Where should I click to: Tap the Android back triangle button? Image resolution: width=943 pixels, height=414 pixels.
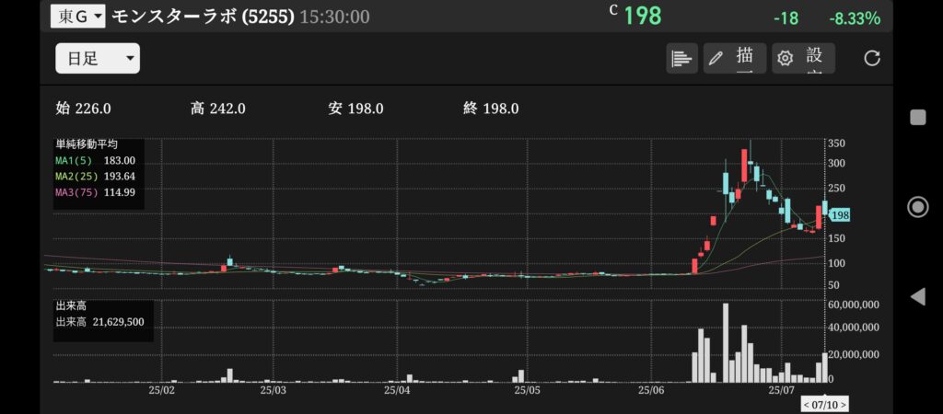[x=918, y=296]
